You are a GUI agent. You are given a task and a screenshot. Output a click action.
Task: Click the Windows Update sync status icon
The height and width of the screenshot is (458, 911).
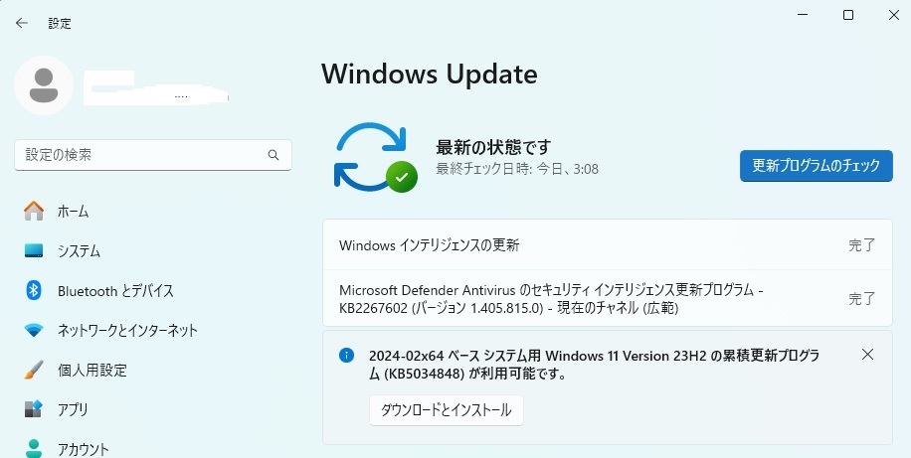(374, 157)
